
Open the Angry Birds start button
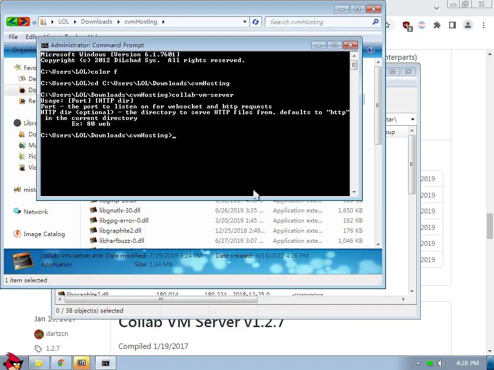click(12, 361)
